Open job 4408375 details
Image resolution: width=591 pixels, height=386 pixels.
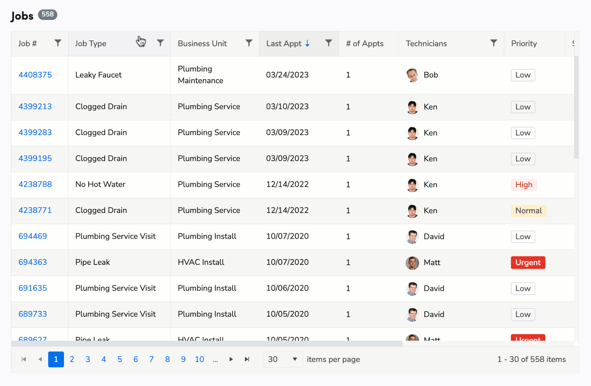click(x=35, y=75)
